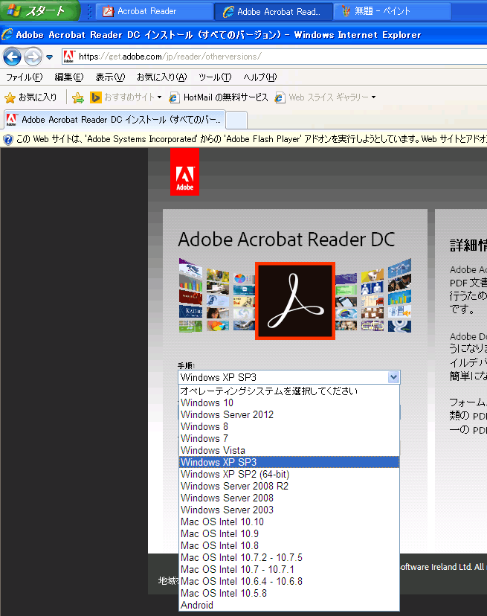Click the information bar shield icon
Screen dimensions: 487x616
8,139
